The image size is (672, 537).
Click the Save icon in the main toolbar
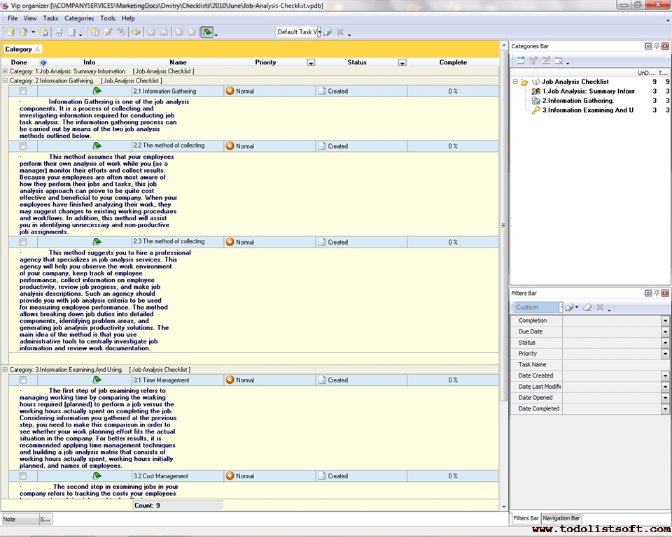[44, 32]
